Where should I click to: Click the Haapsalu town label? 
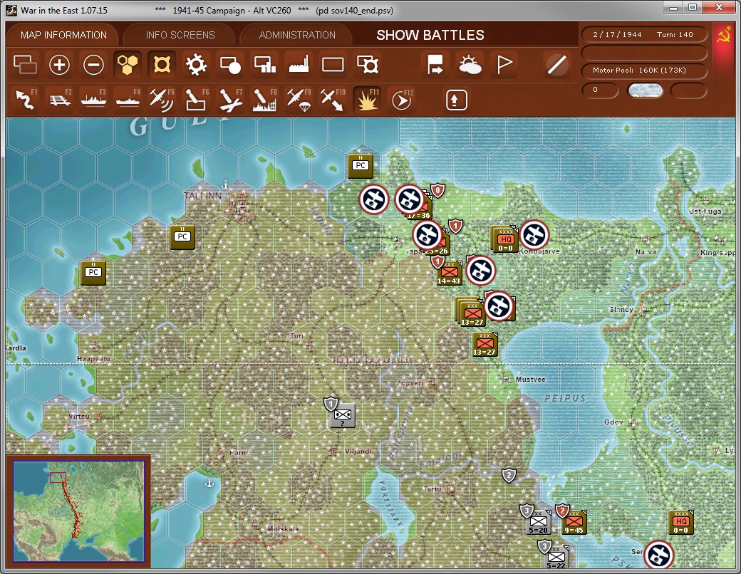point(93,359)
